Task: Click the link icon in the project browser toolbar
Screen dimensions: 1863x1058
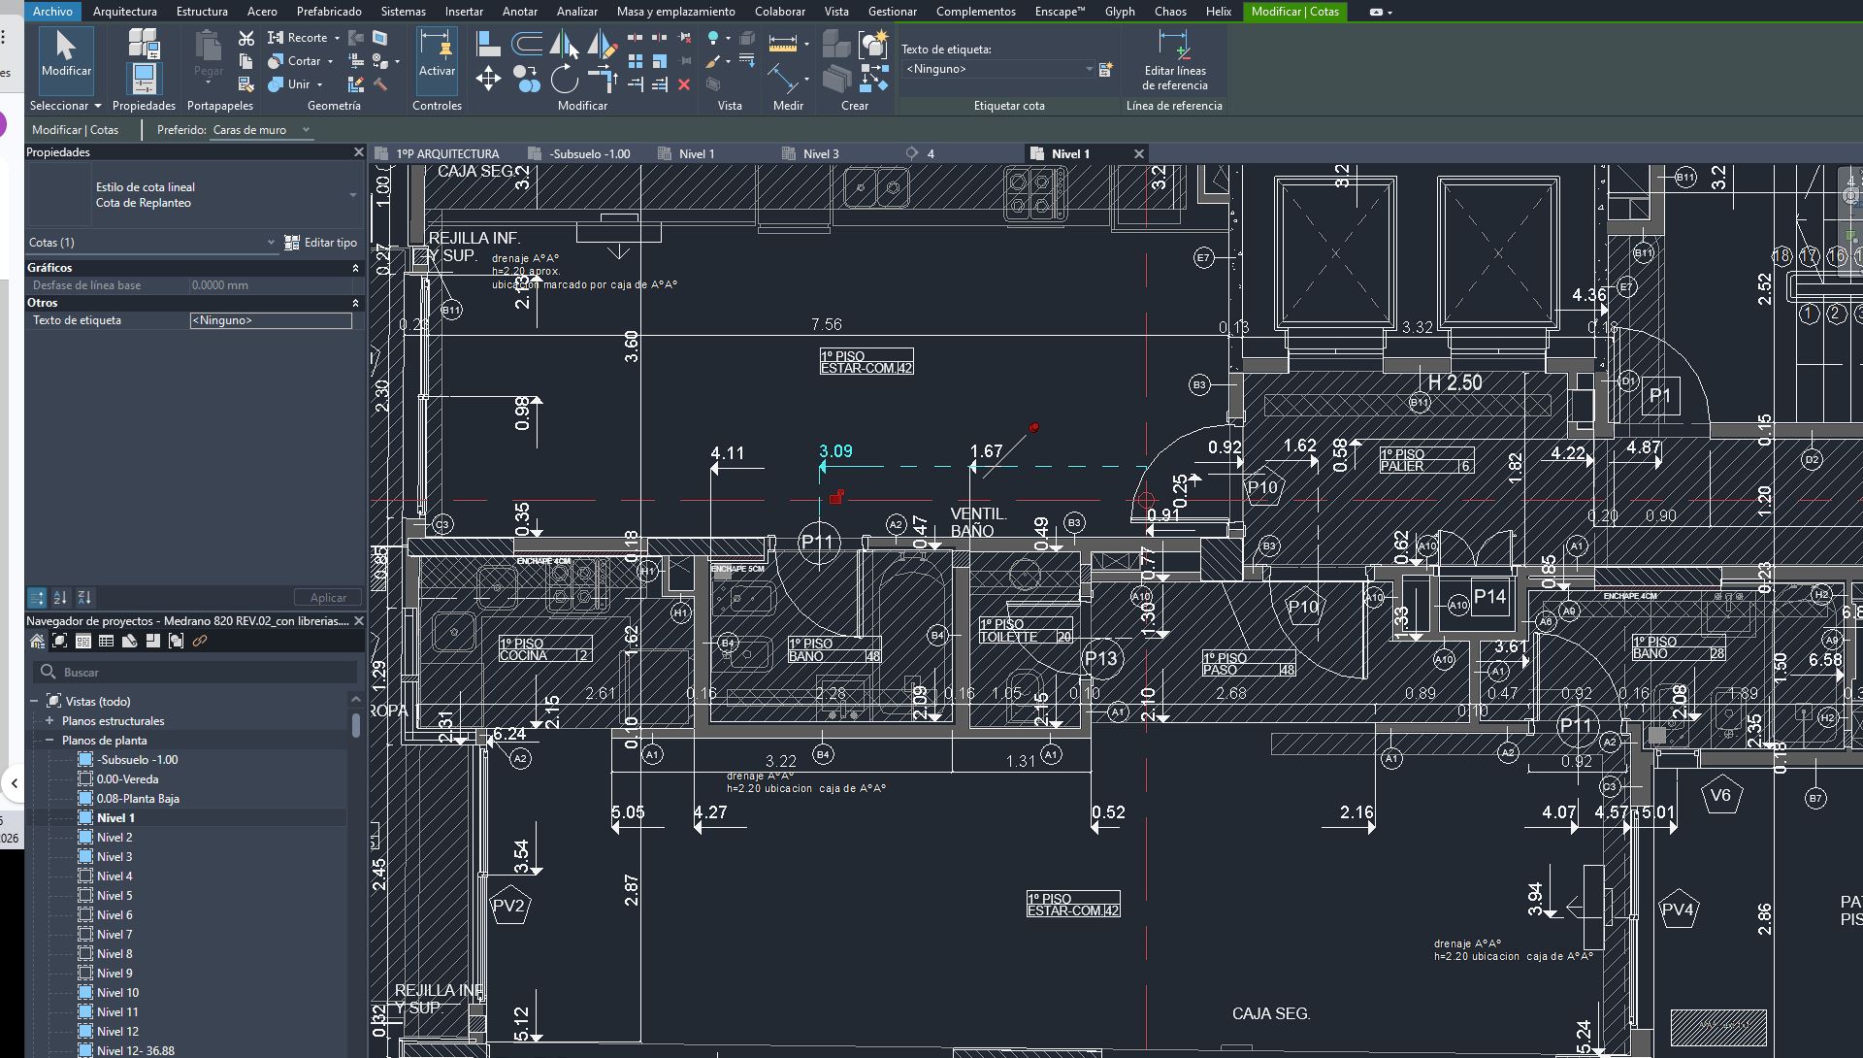Action: tap(200, 641)
